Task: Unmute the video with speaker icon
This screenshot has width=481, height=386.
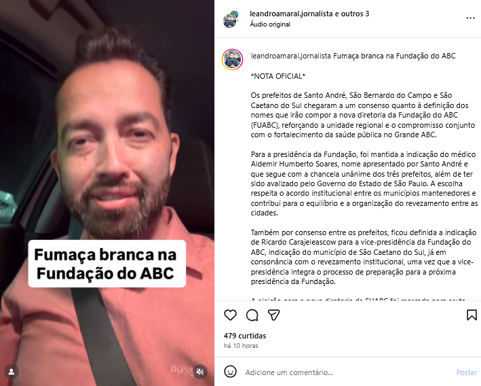Action: click(200, 372)
